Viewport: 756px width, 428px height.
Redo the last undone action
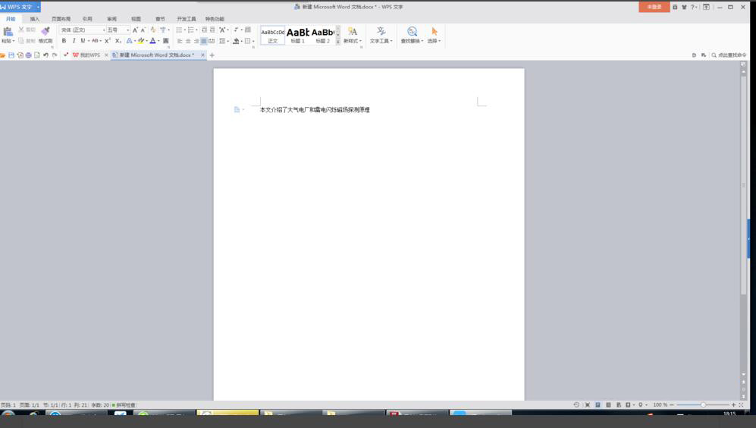[55, 55]
